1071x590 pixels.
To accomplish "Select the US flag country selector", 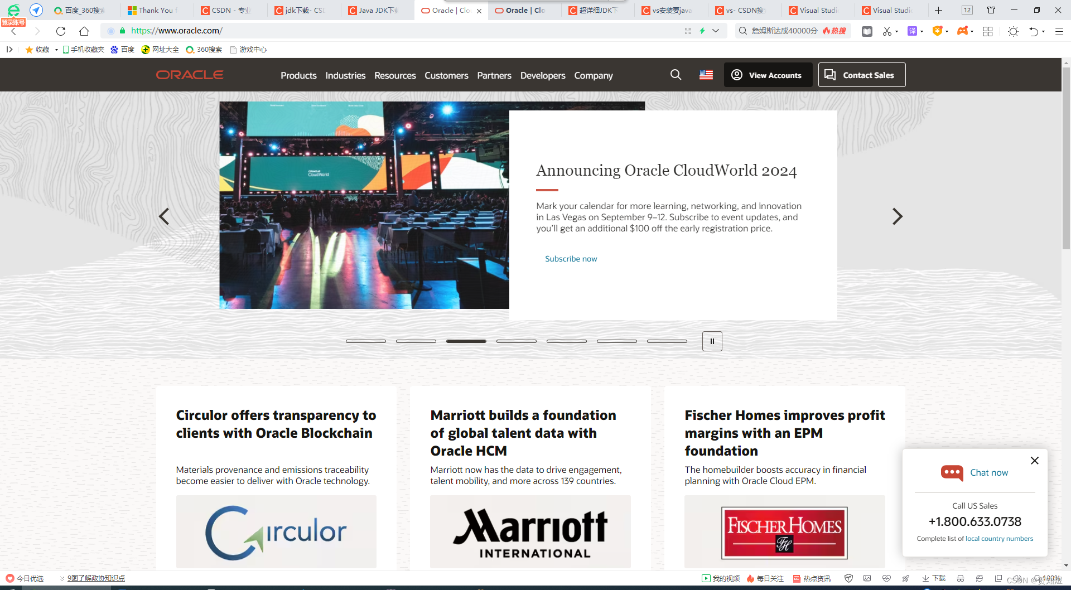I will [x=706, y=75].
